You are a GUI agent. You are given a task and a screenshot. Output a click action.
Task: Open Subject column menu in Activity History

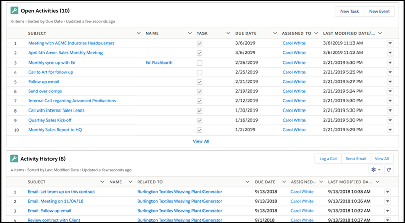click(x=103, y=182)
